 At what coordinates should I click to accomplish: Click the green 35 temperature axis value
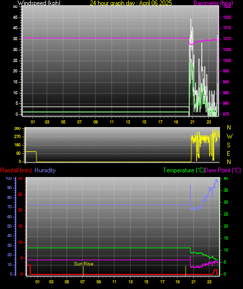[226, 190]
